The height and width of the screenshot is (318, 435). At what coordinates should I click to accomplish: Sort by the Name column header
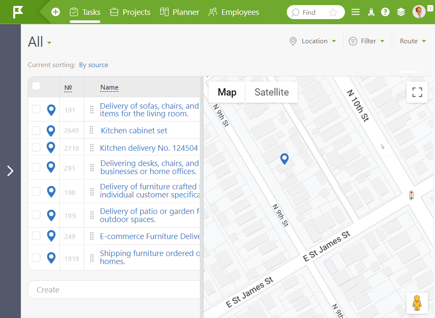[109, 87]
